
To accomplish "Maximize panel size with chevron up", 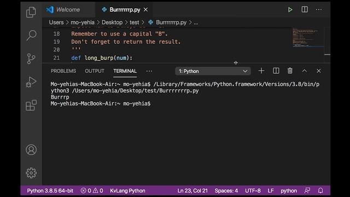I will pyautogui.click(x=305, y=71).
